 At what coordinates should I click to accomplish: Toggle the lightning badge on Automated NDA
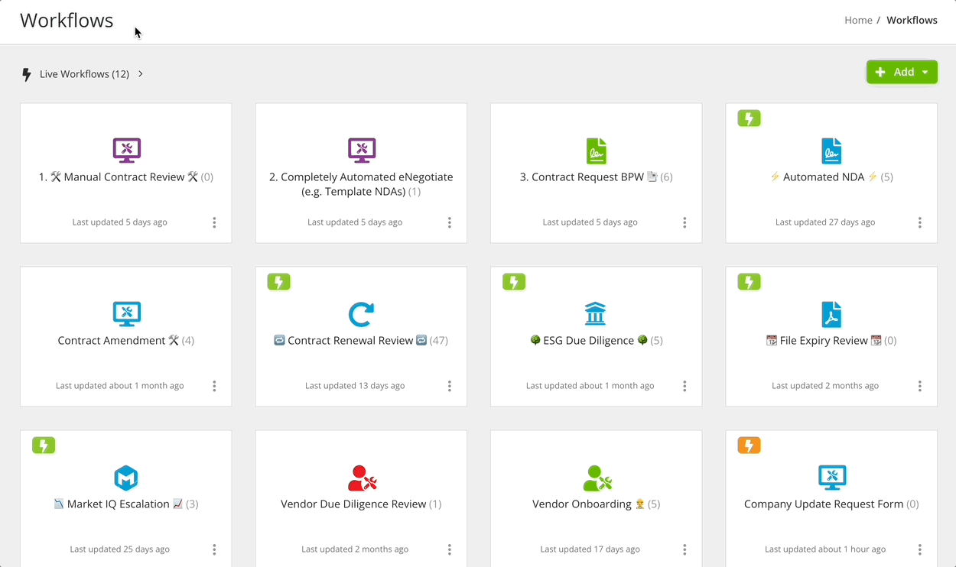click(x=749, y=118)
